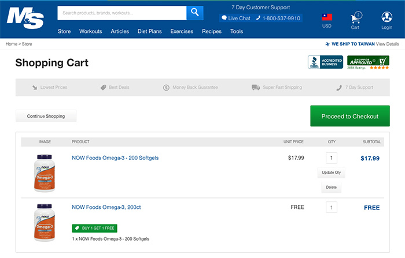
Task: Click the $17.99 subtotal value
Action: (x=370, y=158)
